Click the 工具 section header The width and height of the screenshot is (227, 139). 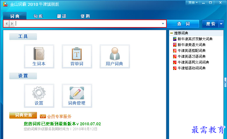(23, 36)
